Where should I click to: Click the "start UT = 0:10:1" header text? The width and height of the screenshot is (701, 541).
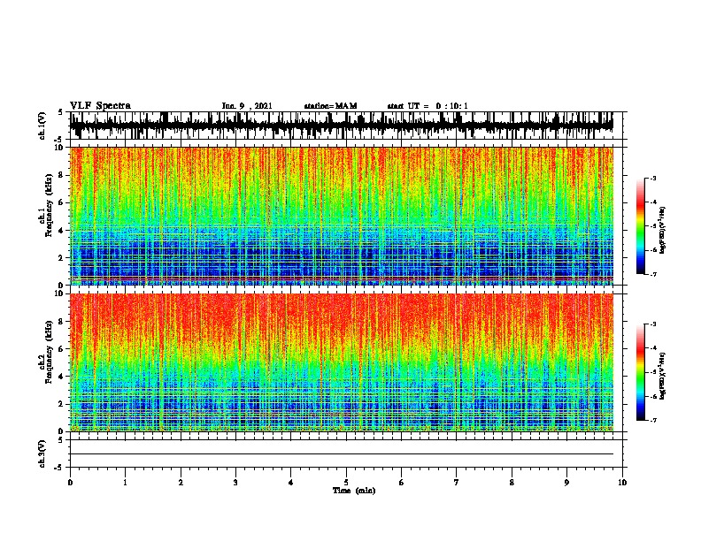428,106
